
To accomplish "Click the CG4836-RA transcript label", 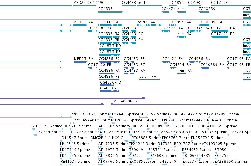I will point(109,34).
